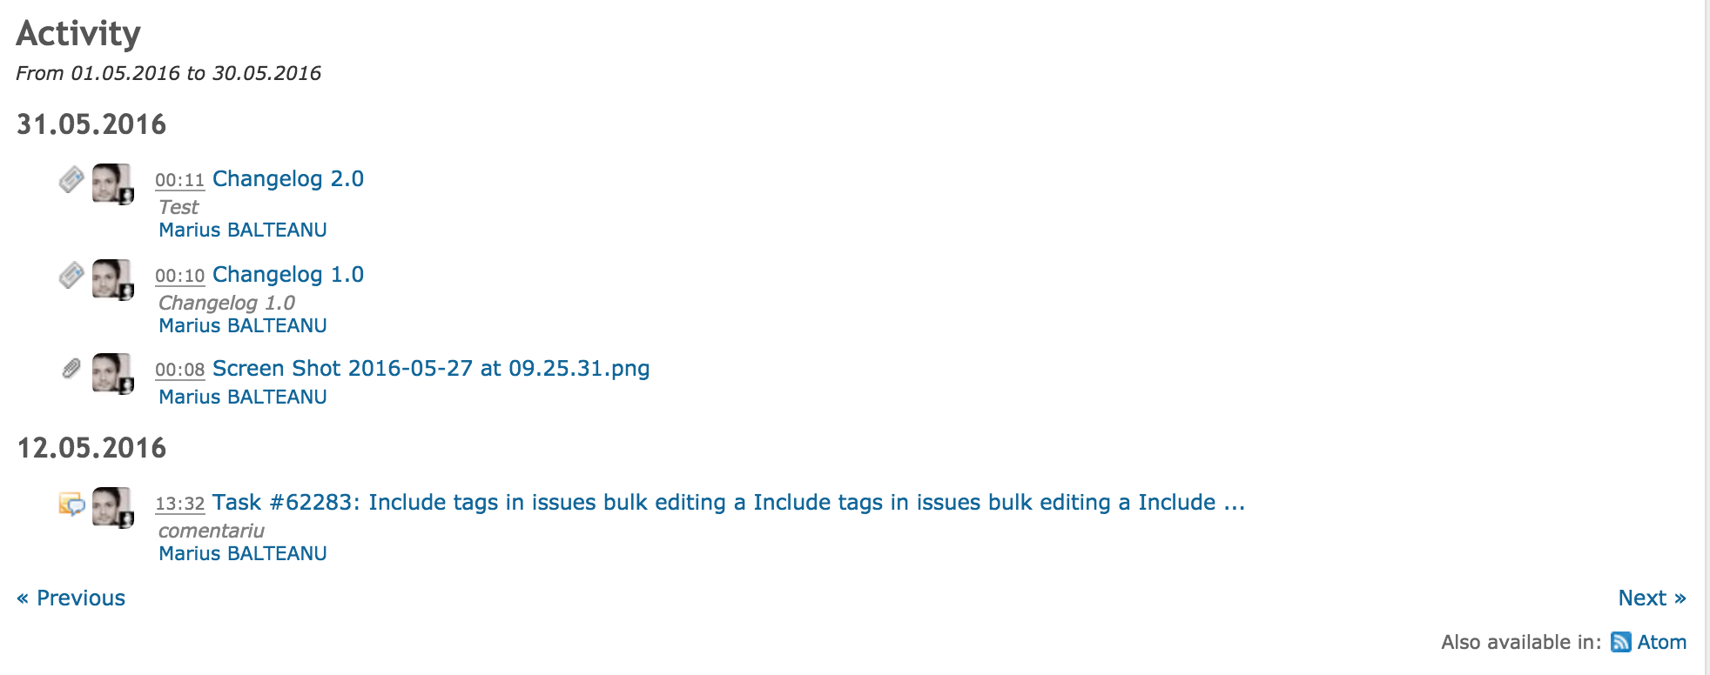1710x675 pixels.
Task: Click the 13:32 timestamp
Action: [x=179, y=504]
